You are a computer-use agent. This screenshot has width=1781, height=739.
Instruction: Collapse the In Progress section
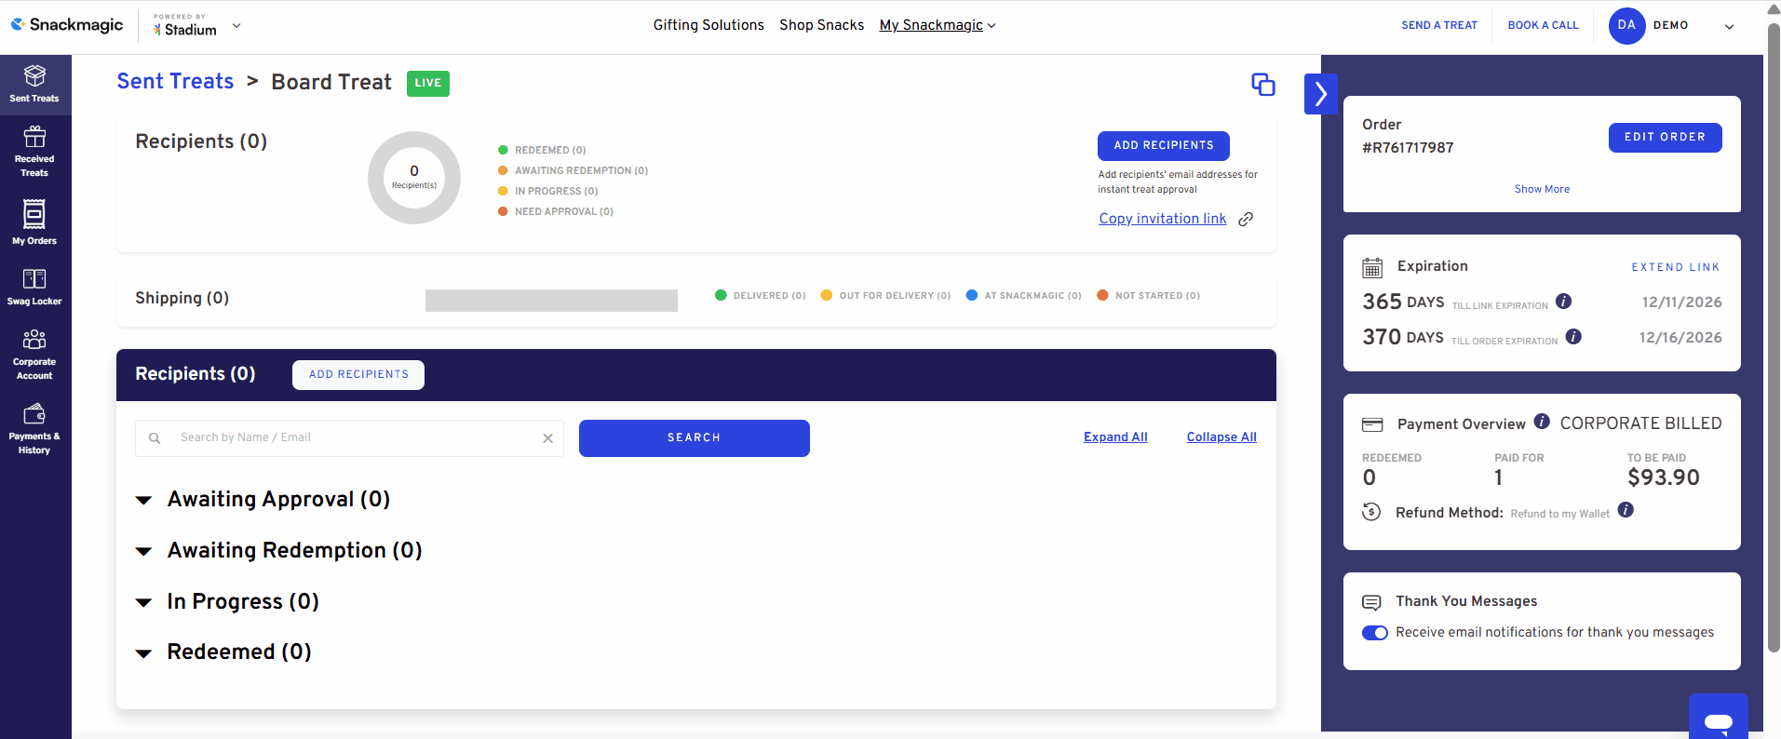(144, 603)
